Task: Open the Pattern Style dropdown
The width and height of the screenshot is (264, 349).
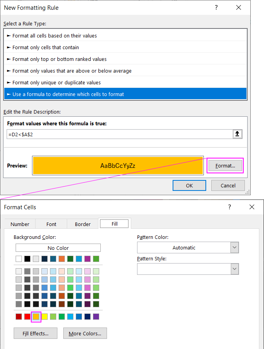Action: click(x=234, y=269)
